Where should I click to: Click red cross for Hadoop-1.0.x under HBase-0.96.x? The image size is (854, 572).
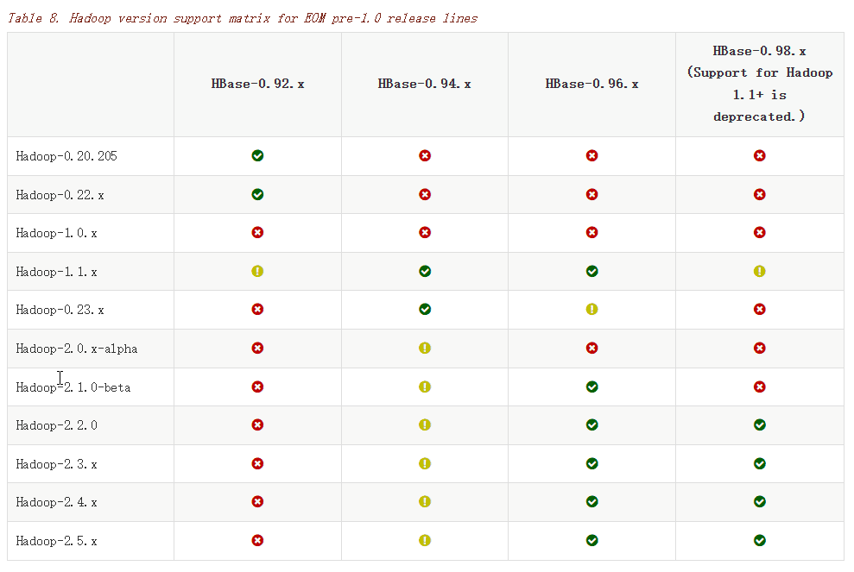(592, 232)
